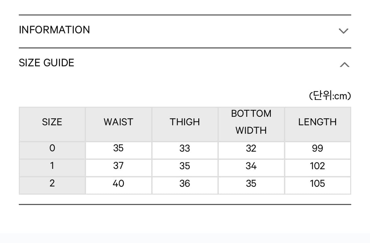Click waist value 35 for size 0
Image resolution: width=370 pixels, height=243 pixels.
118,149
